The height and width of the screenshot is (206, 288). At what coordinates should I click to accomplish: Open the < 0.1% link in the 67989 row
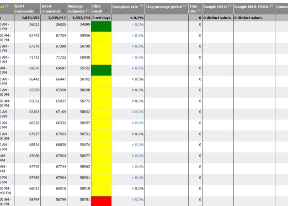(x=138, y=178)
